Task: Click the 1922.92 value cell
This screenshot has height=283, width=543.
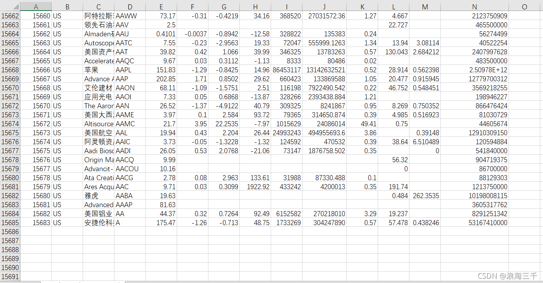Action: tap(255, 187)
